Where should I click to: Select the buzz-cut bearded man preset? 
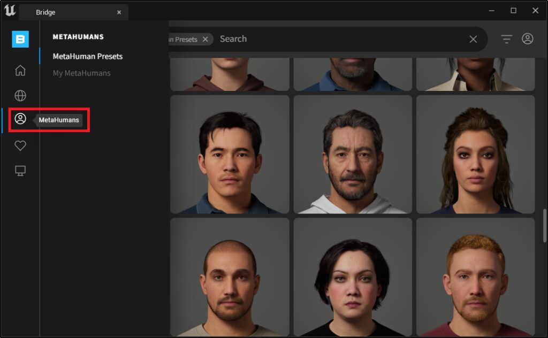pos(230,277)
